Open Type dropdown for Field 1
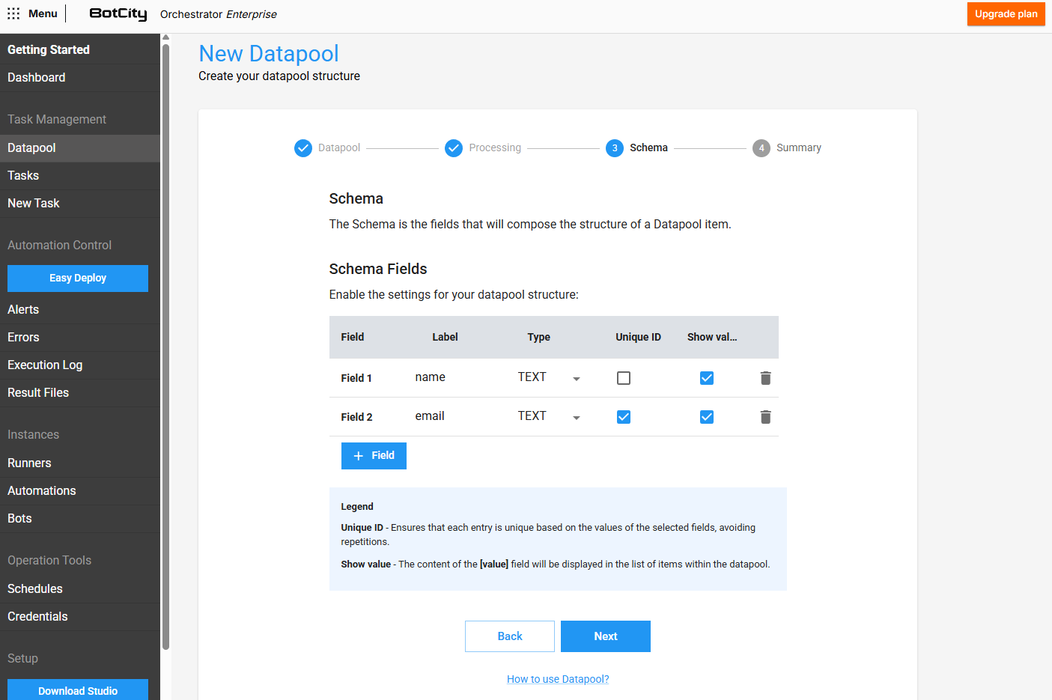The image size is (1052, 700). coord(576,378)
